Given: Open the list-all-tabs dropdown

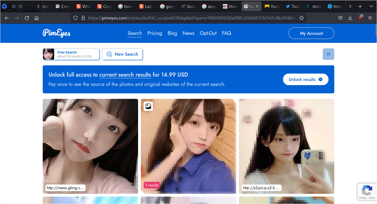Looking at the screenshot, I should 371,6.
